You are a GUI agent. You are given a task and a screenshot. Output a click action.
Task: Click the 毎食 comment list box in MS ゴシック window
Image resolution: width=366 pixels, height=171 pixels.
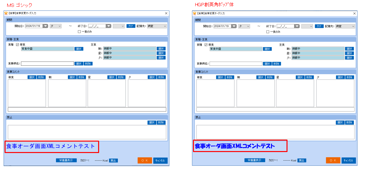pos(27,93)
